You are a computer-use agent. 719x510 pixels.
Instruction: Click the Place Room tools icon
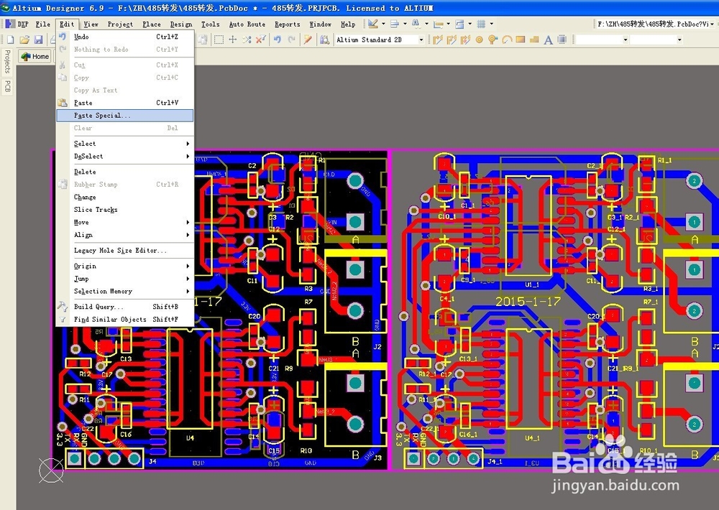coord(459,24)
